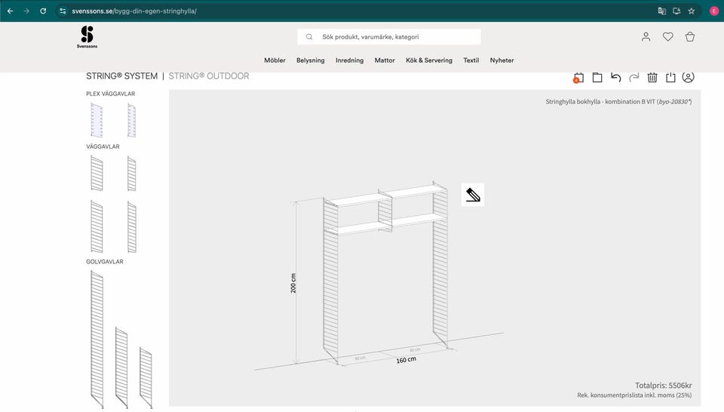The height and width of the screenshot is (412, 724).
Task: Click the share/export icon in configurator toolbar
Action: pos(670,77)
